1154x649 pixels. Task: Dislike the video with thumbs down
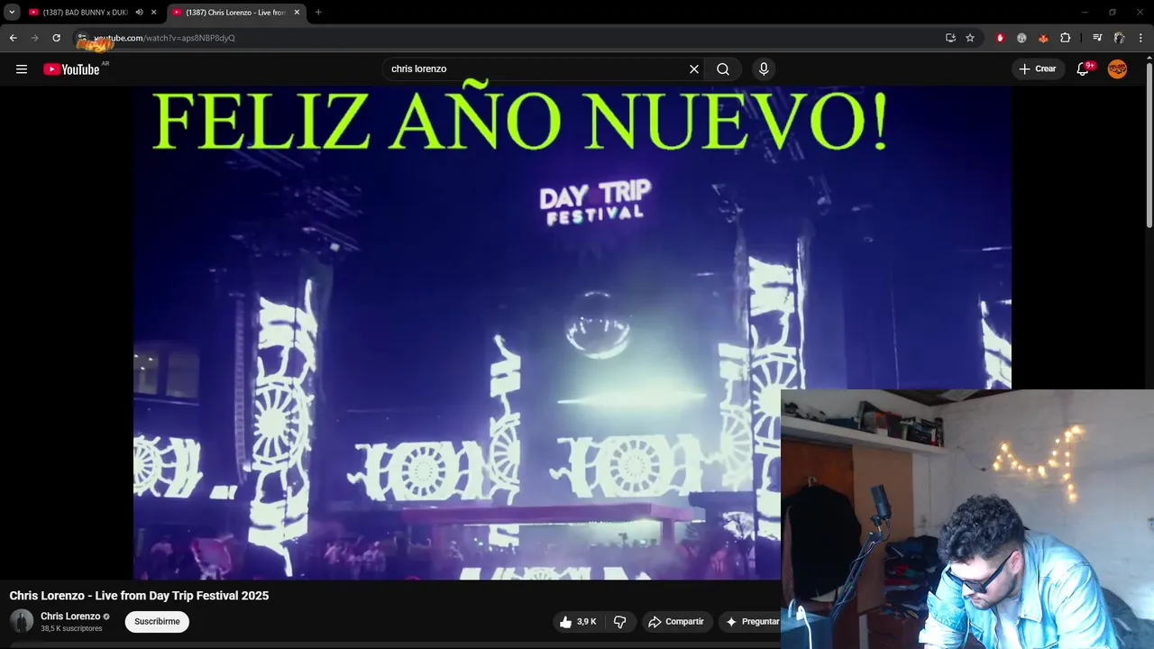[620, 622]
